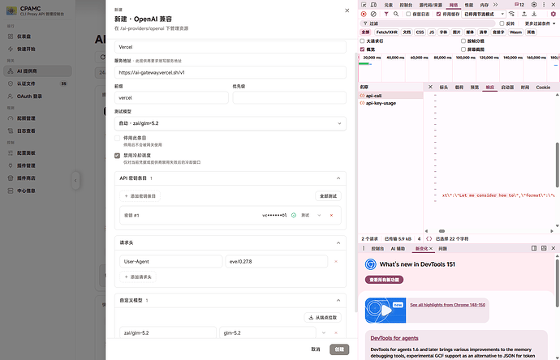Screen dimensions: 560x360
Task: Show more DevTools tabs chevron
Action: pos(495,5)
